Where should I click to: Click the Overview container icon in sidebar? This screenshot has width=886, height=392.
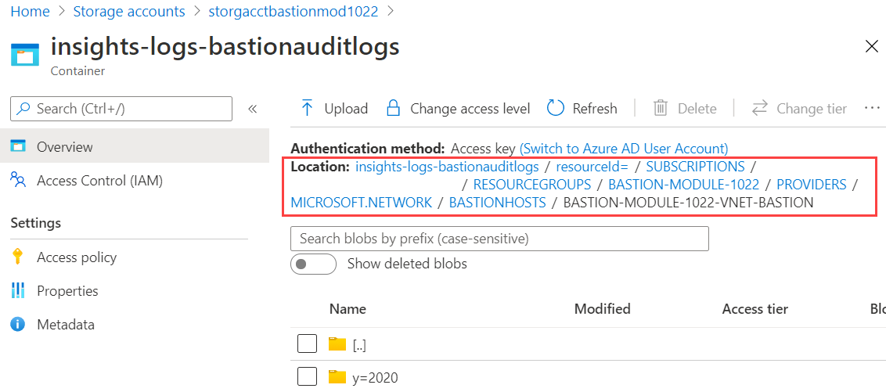click(18, 146)
